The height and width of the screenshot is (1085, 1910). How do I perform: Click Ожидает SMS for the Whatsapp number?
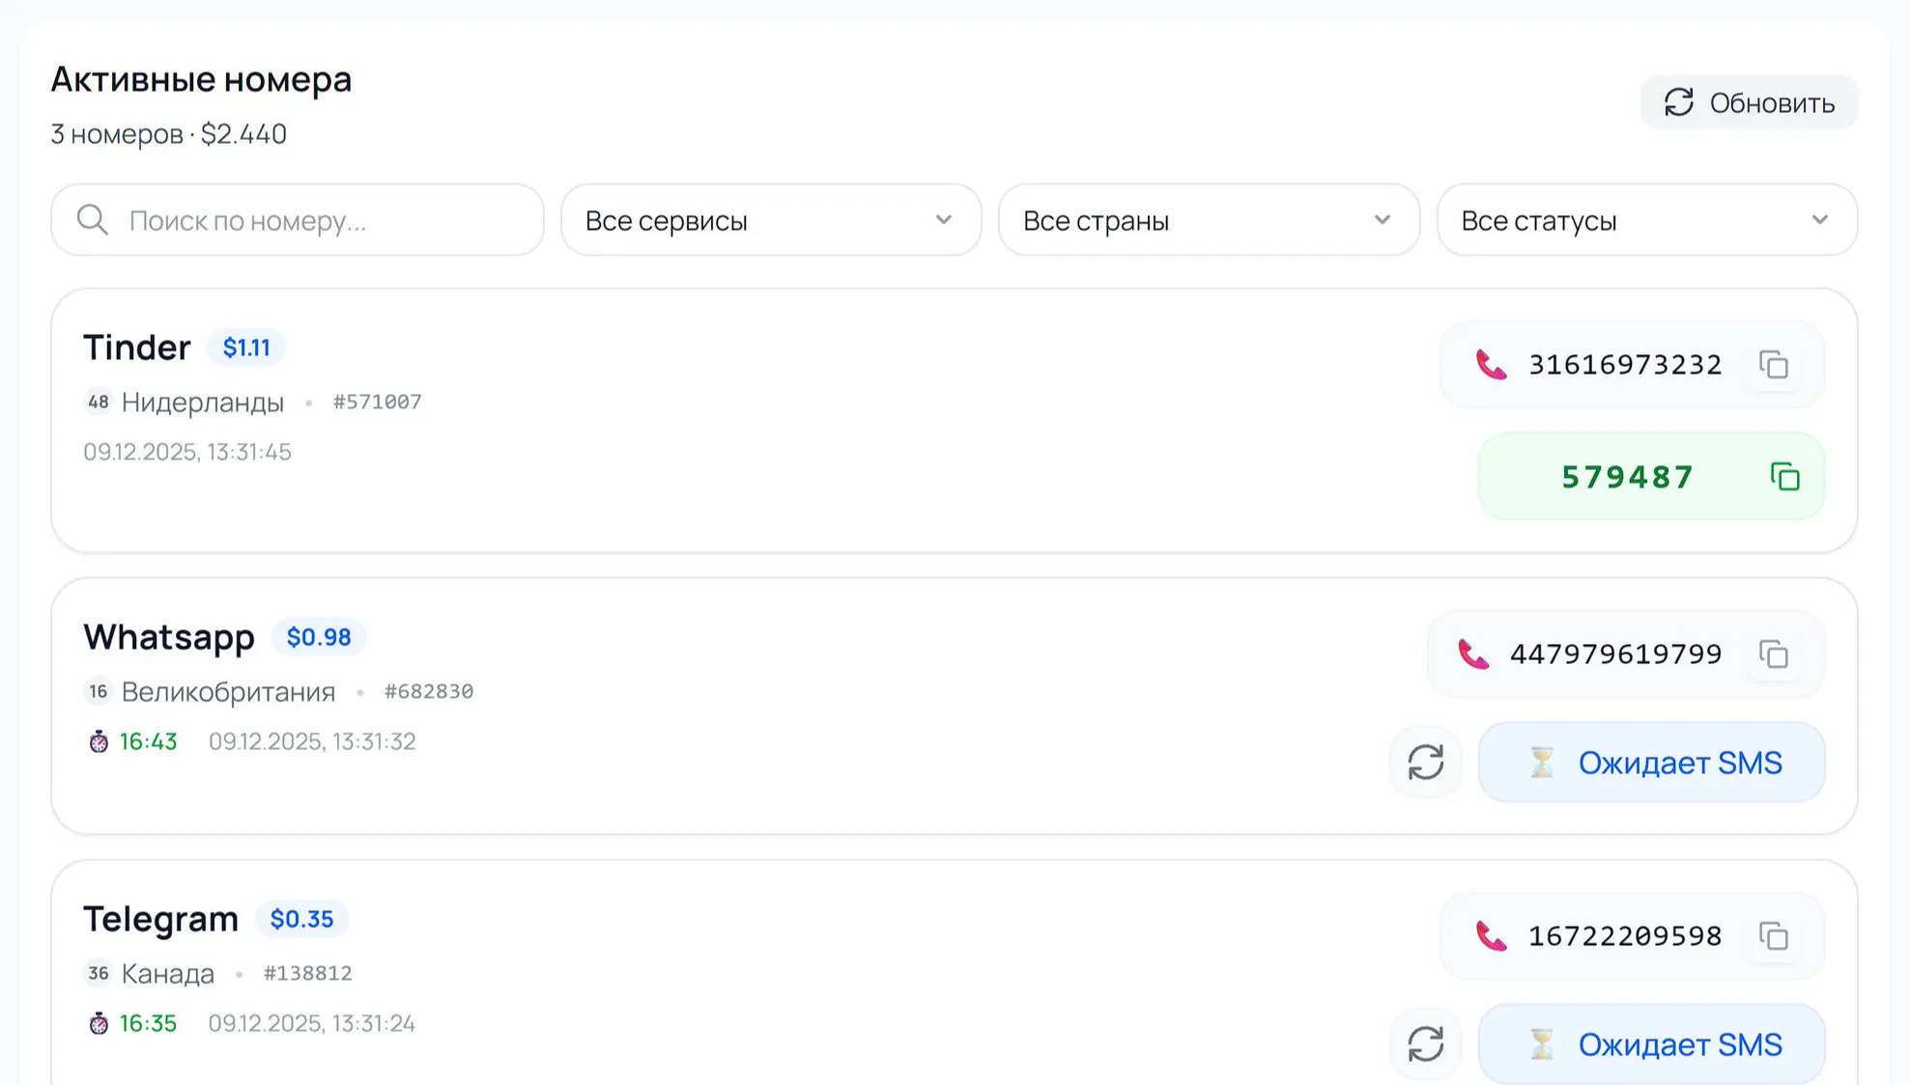[1651, 763]
